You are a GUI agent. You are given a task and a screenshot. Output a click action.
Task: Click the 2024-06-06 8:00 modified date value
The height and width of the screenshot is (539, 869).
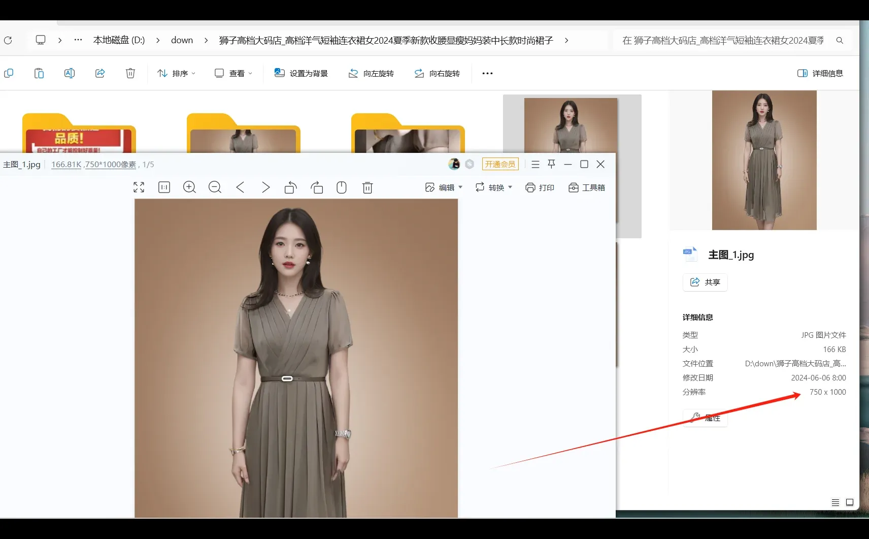tap(818, 377)
